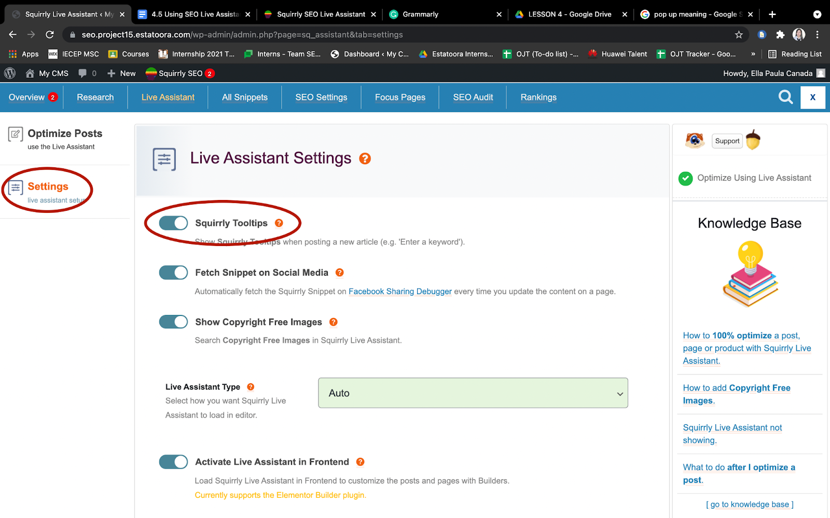This screenshot has height=518, width=830.
Task: Click the blue extension icon beside the star
Action: tap(762, 35)
